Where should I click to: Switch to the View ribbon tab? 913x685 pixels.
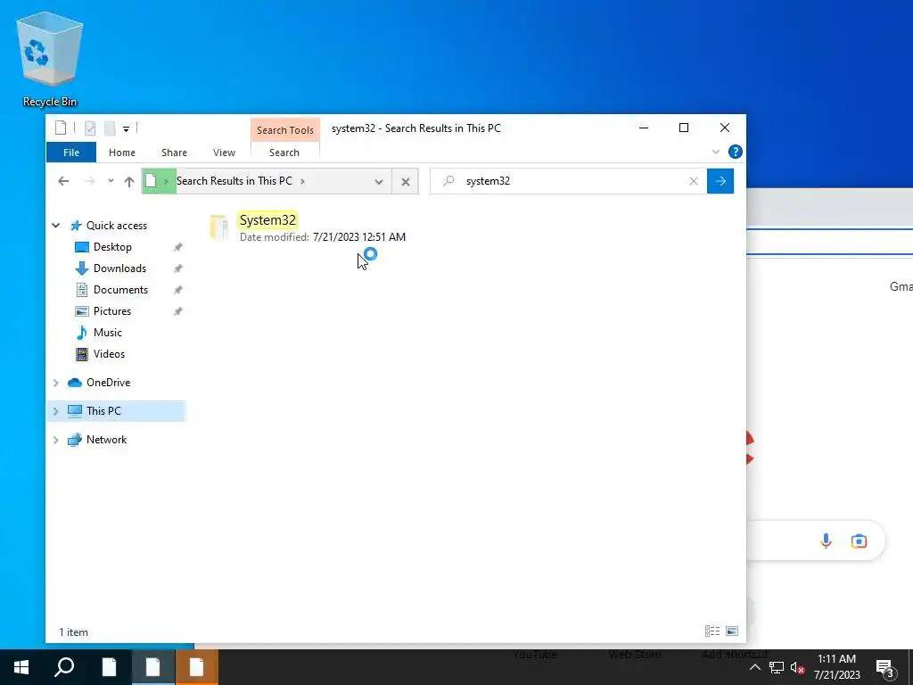224,153
